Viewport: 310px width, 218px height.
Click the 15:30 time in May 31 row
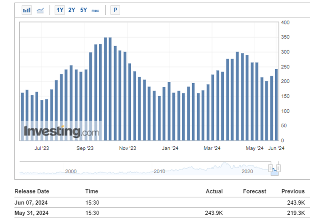pos(92,213)
